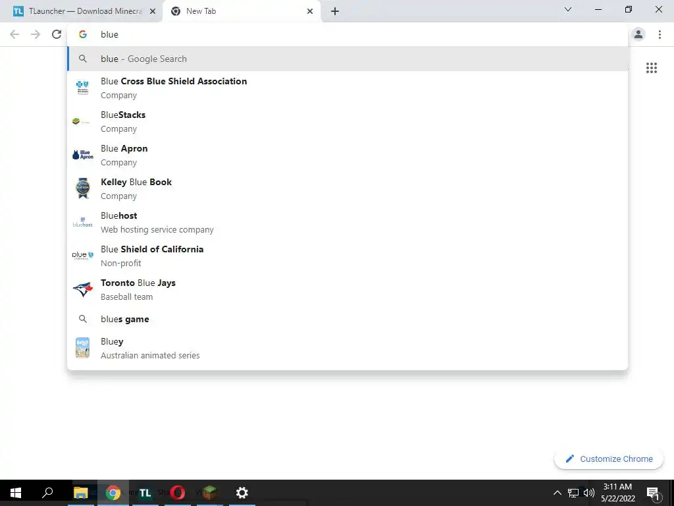The height and width of the screenshot is (506, 674).
Task: Open the notification center icon
Action: 653,493
